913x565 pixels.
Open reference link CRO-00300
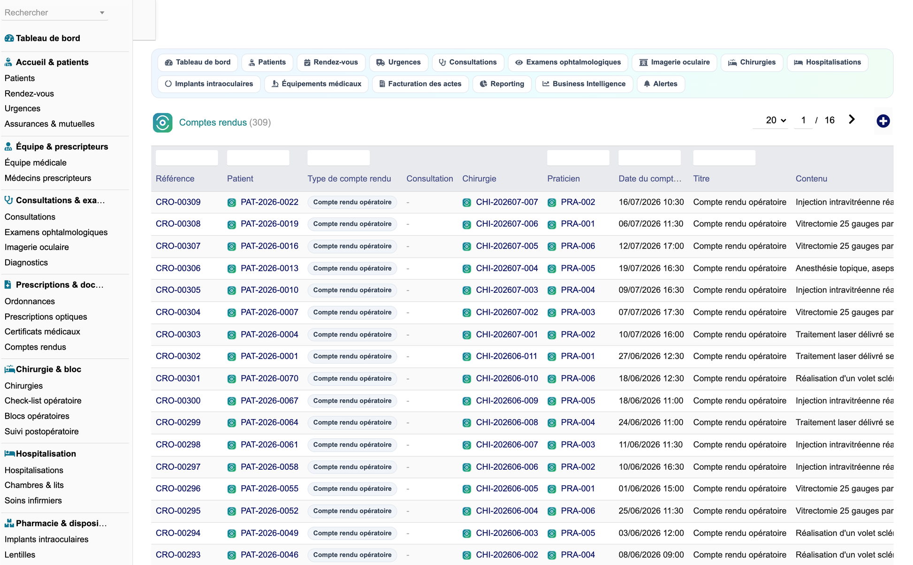[x=178, y=401]
